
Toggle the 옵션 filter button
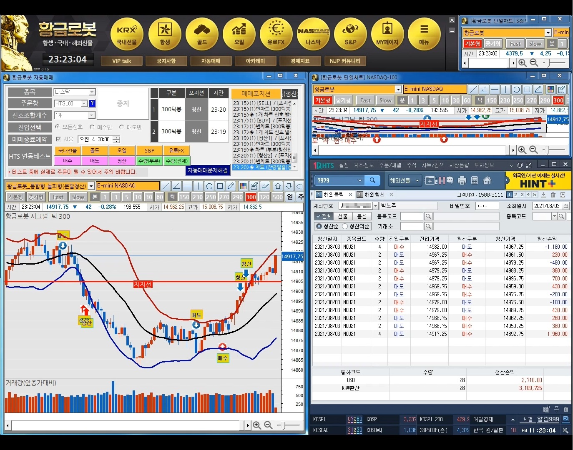pyautogui.click(x=362, y=216)
